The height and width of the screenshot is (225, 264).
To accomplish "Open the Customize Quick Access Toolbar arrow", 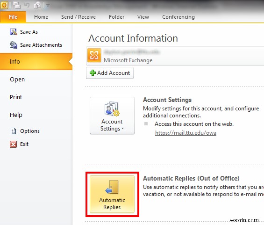I will click(x=48, y=6).
